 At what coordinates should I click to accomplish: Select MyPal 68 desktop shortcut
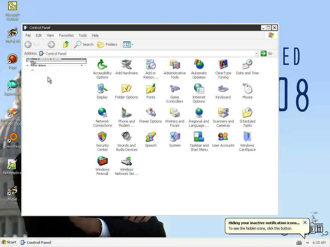pyautogui.click(x=13, y=35)
